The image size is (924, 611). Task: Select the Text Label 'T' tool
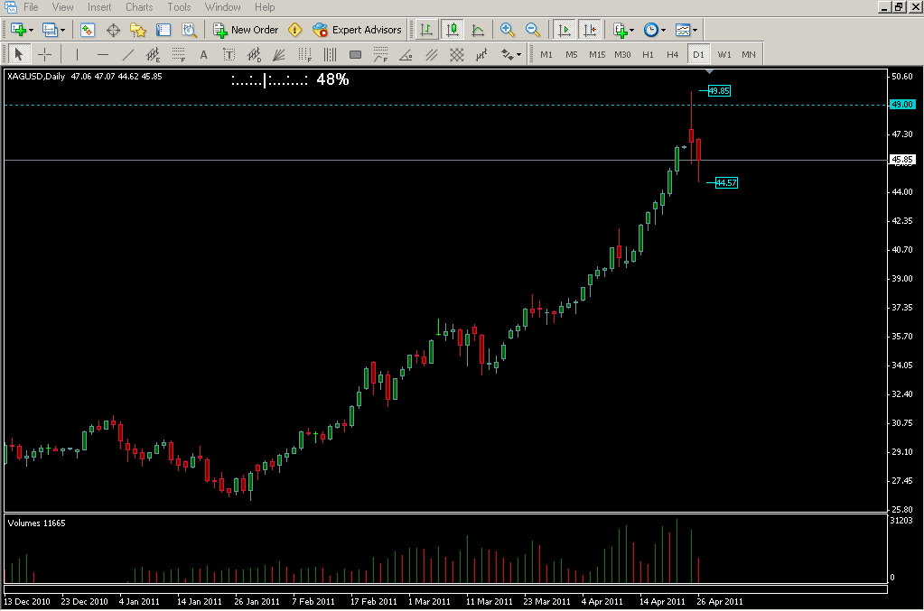(229, 55)
